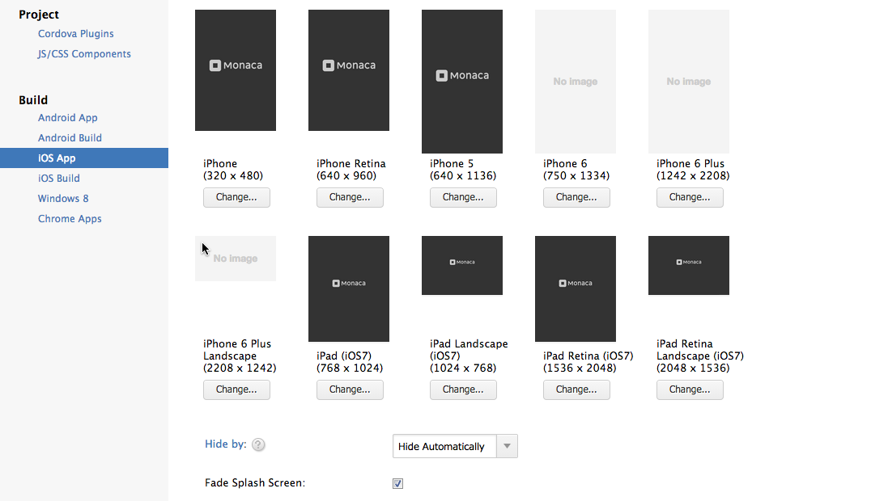This screenshot has width=888, height=501.
Task: Navigate to iOS Build
Action: click(58, 179)
